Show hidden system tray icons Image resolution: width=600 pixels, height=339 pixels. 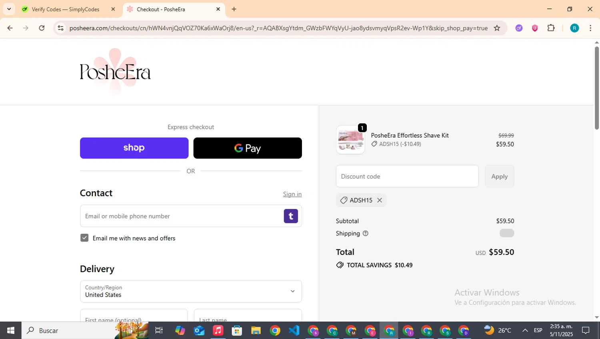click(x=525, y=331)
